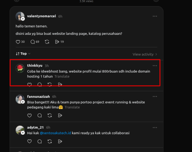Viewport: 192px width, 152px height.
Task: Share valentynomarcel's post showing 19 shares
Action: tap(59, 42)
